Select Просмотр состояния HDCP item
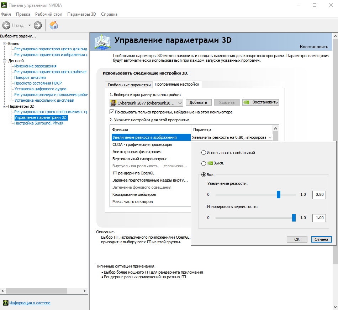This screenshot has height=310, width=338. click(38, 83)
